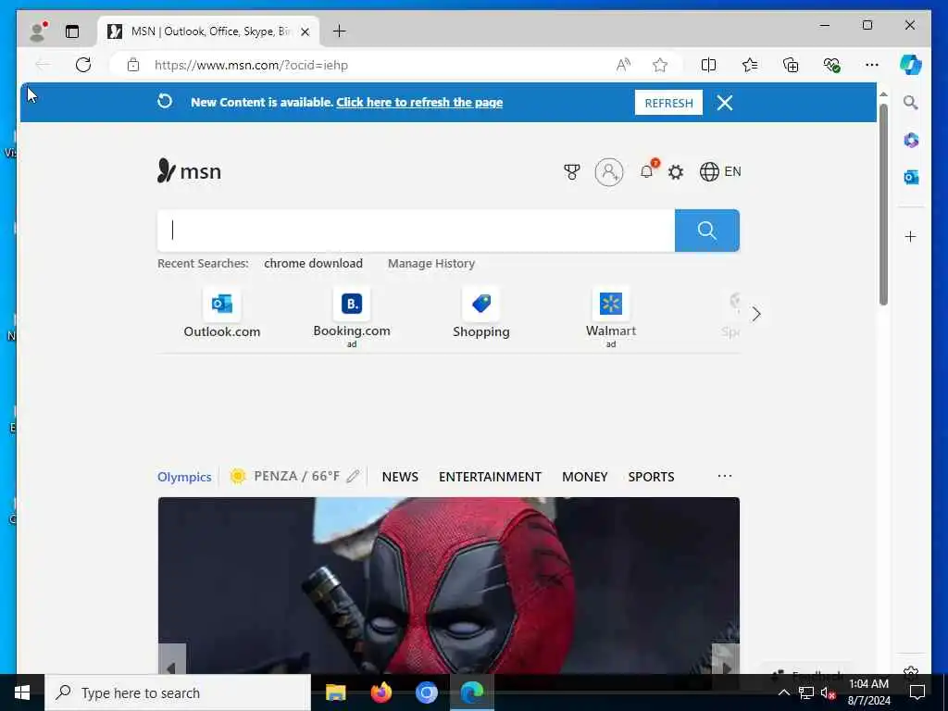
Task: Change language with the EN globe
Action: (x=720, y=171)
